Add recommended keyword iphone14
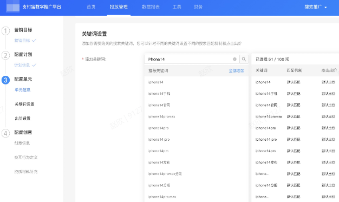The image size is (339, 202). (155, 82)
